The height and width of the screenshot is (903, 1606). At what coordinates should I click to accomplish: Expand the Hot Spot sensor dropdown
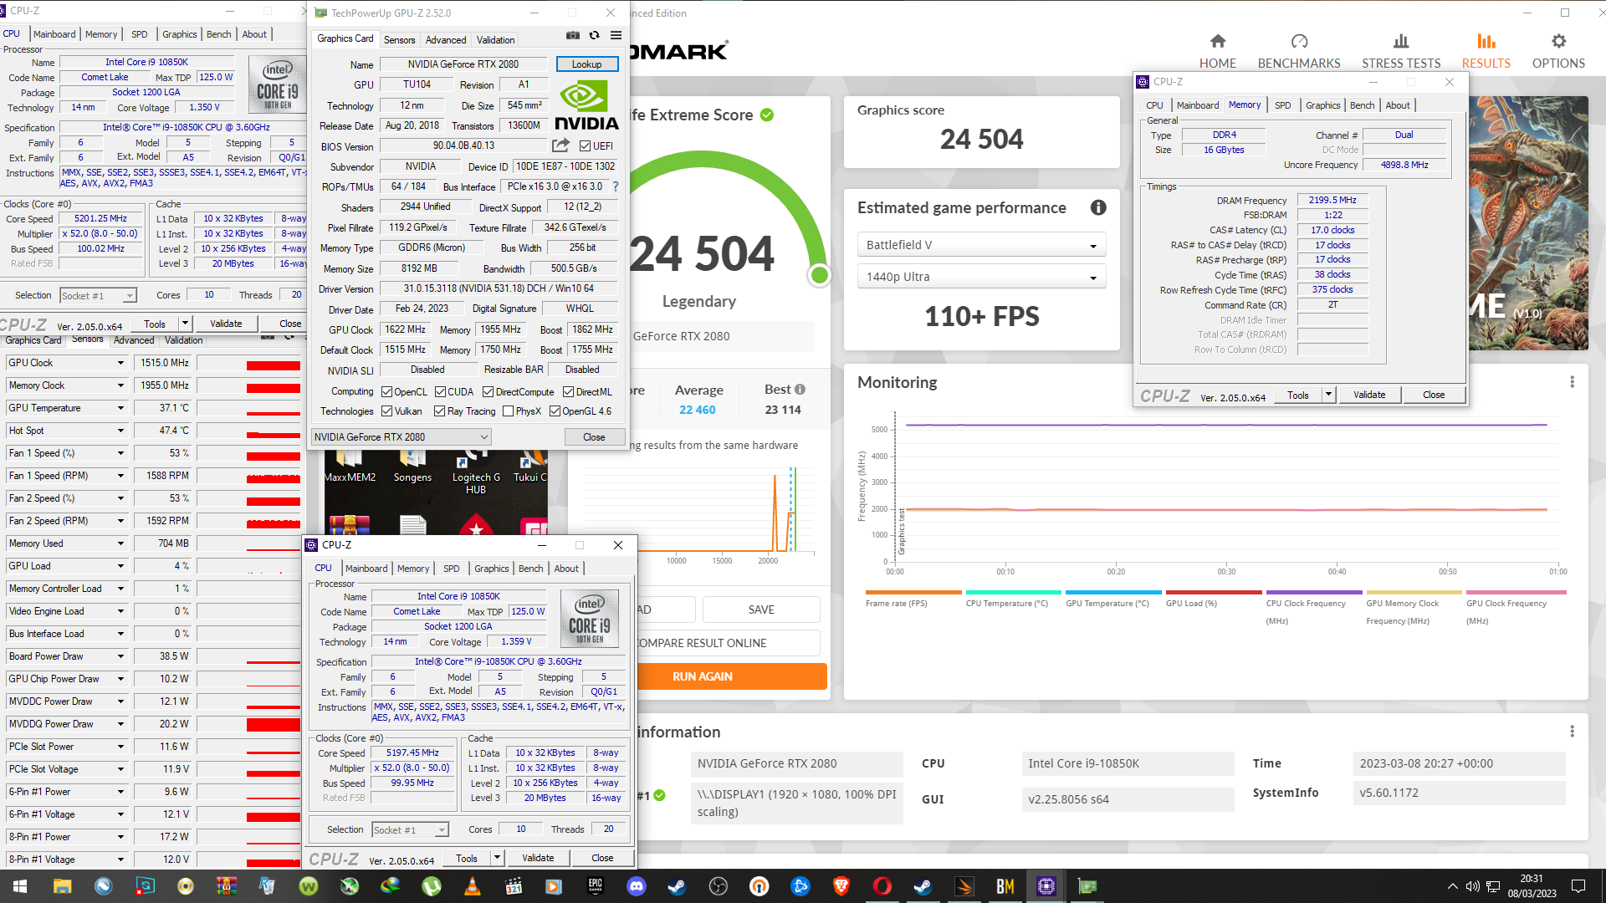(120, 431)
